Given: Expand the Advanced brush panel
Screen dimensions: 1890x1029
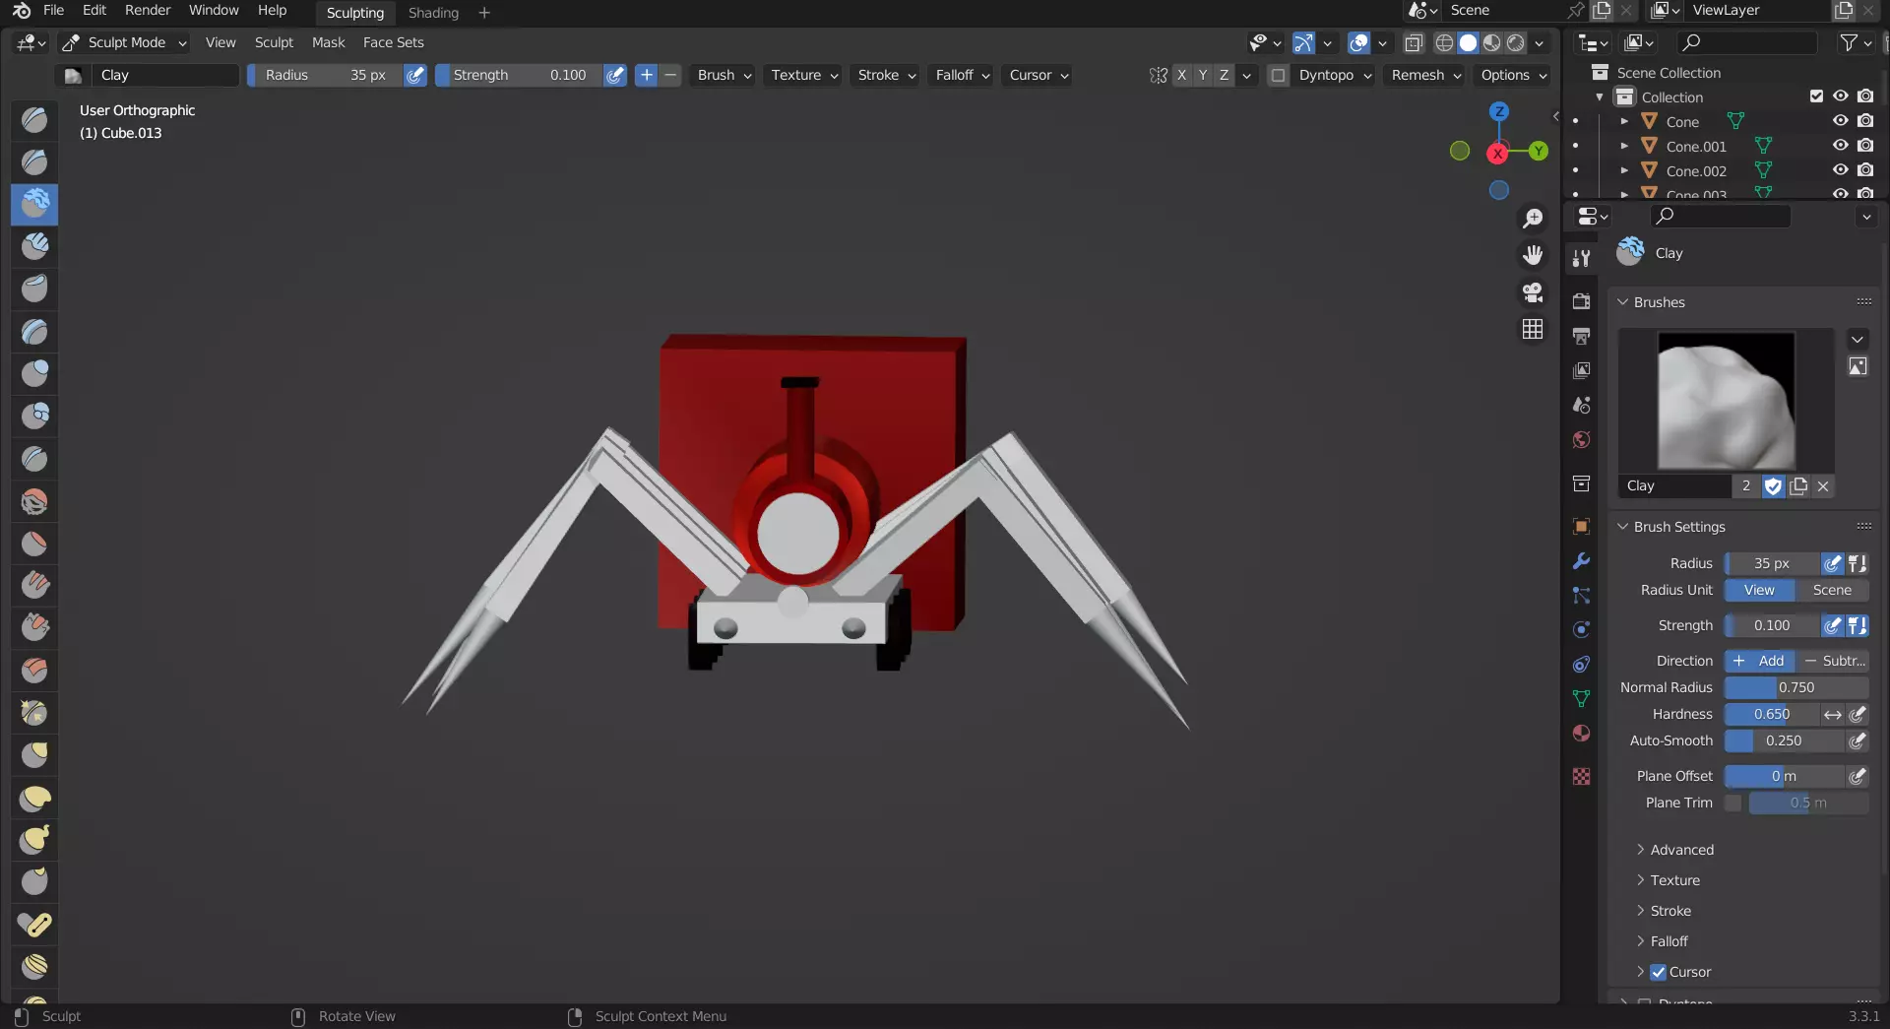Looking at the screenshot, I should [1681, 851].
